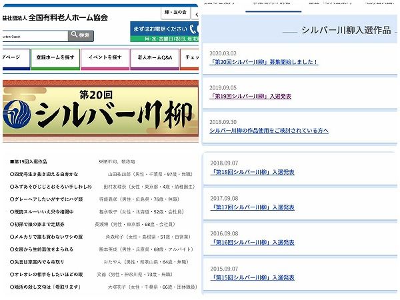Click the verse 女房から生前退位せまられる
This screenshot has width=400, height=300.
tap(41, 249)
